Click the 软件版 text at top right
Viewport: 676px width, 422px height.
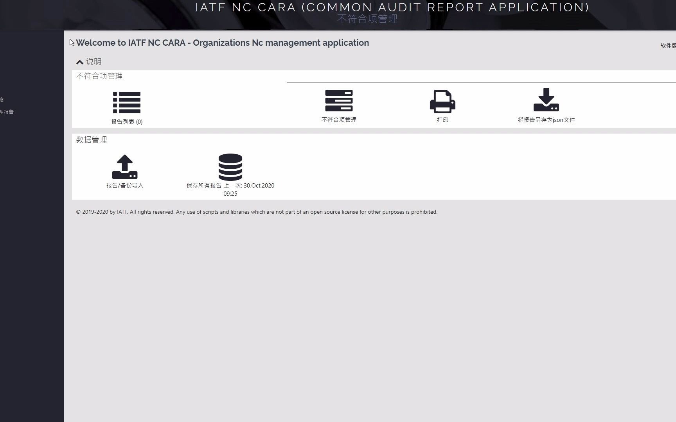coord(668,46)
